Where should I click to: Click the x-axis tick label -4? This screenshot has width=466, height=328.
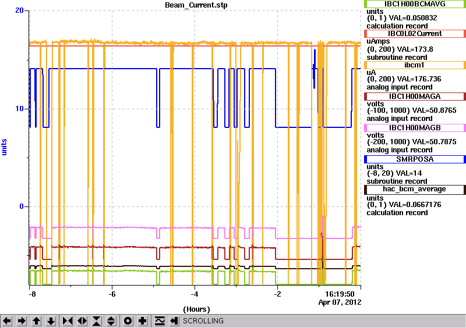click(195, 294)
